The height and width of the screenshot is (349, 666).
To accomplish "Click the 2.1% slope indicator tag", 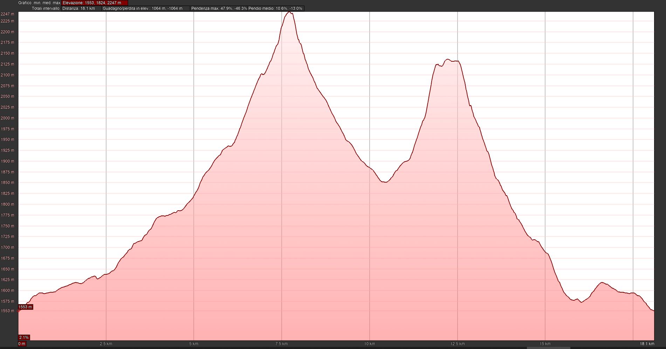I will 24,337.
